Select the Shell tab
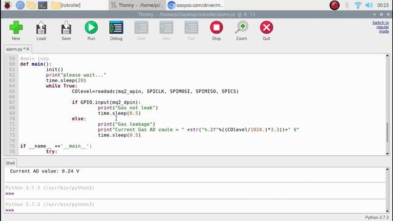 pos(10,163)
